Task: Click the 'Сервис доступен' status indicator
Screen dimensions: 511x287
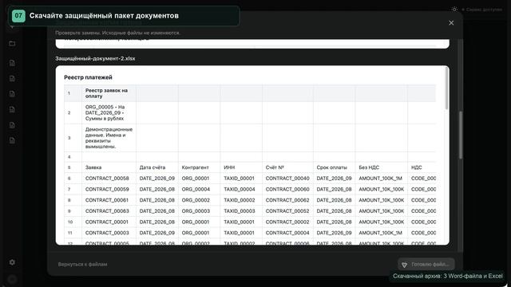Action: pos(482,10)
